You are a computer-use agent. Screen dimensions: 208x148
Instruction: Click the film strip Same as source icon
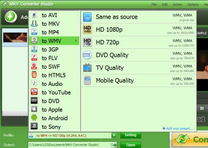click(x=87, y=17)
